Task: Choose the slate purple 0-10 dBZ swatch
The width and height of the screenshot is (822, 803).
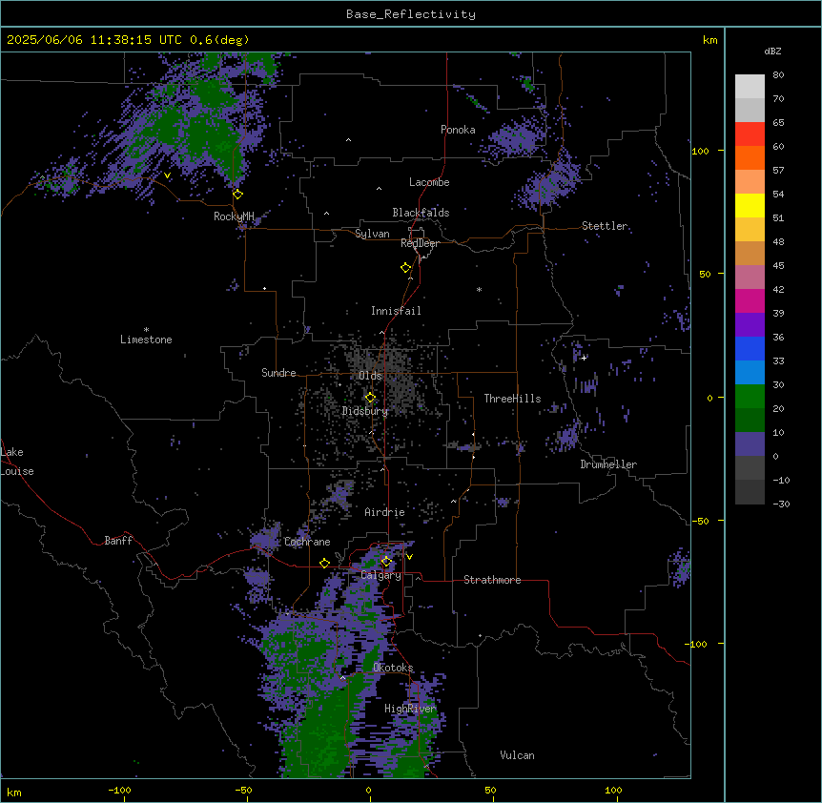Action: pyautogui.click(x=750, y=444)
